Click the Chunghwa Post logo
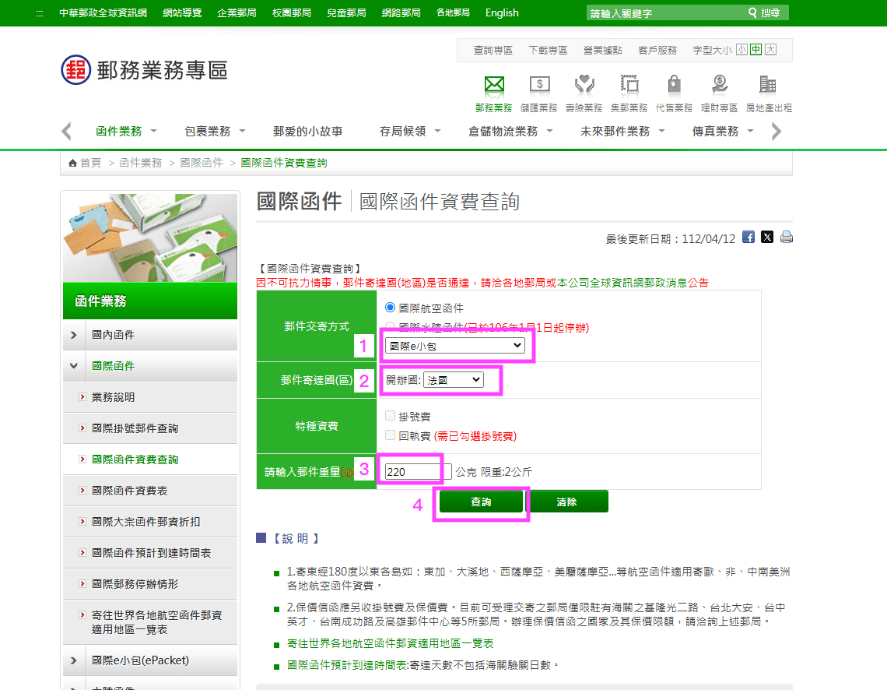Viewport: 887px width, 690px height. (75, 70)
